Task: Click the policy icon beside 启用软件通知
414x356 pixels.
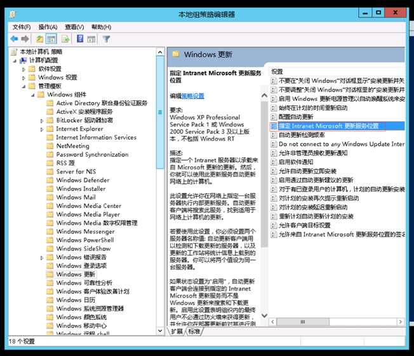Action: point(274,162)
